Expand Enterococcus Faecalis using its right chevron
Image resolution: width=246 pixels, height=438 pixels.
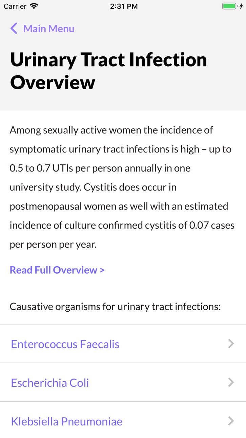pos(231,344)
